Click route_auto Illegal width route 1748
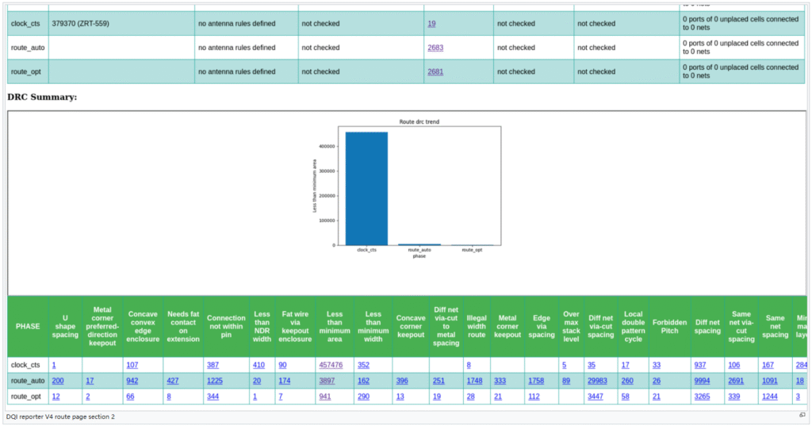The height and width of the screenshot is (426, 812). tap(474, 381)
